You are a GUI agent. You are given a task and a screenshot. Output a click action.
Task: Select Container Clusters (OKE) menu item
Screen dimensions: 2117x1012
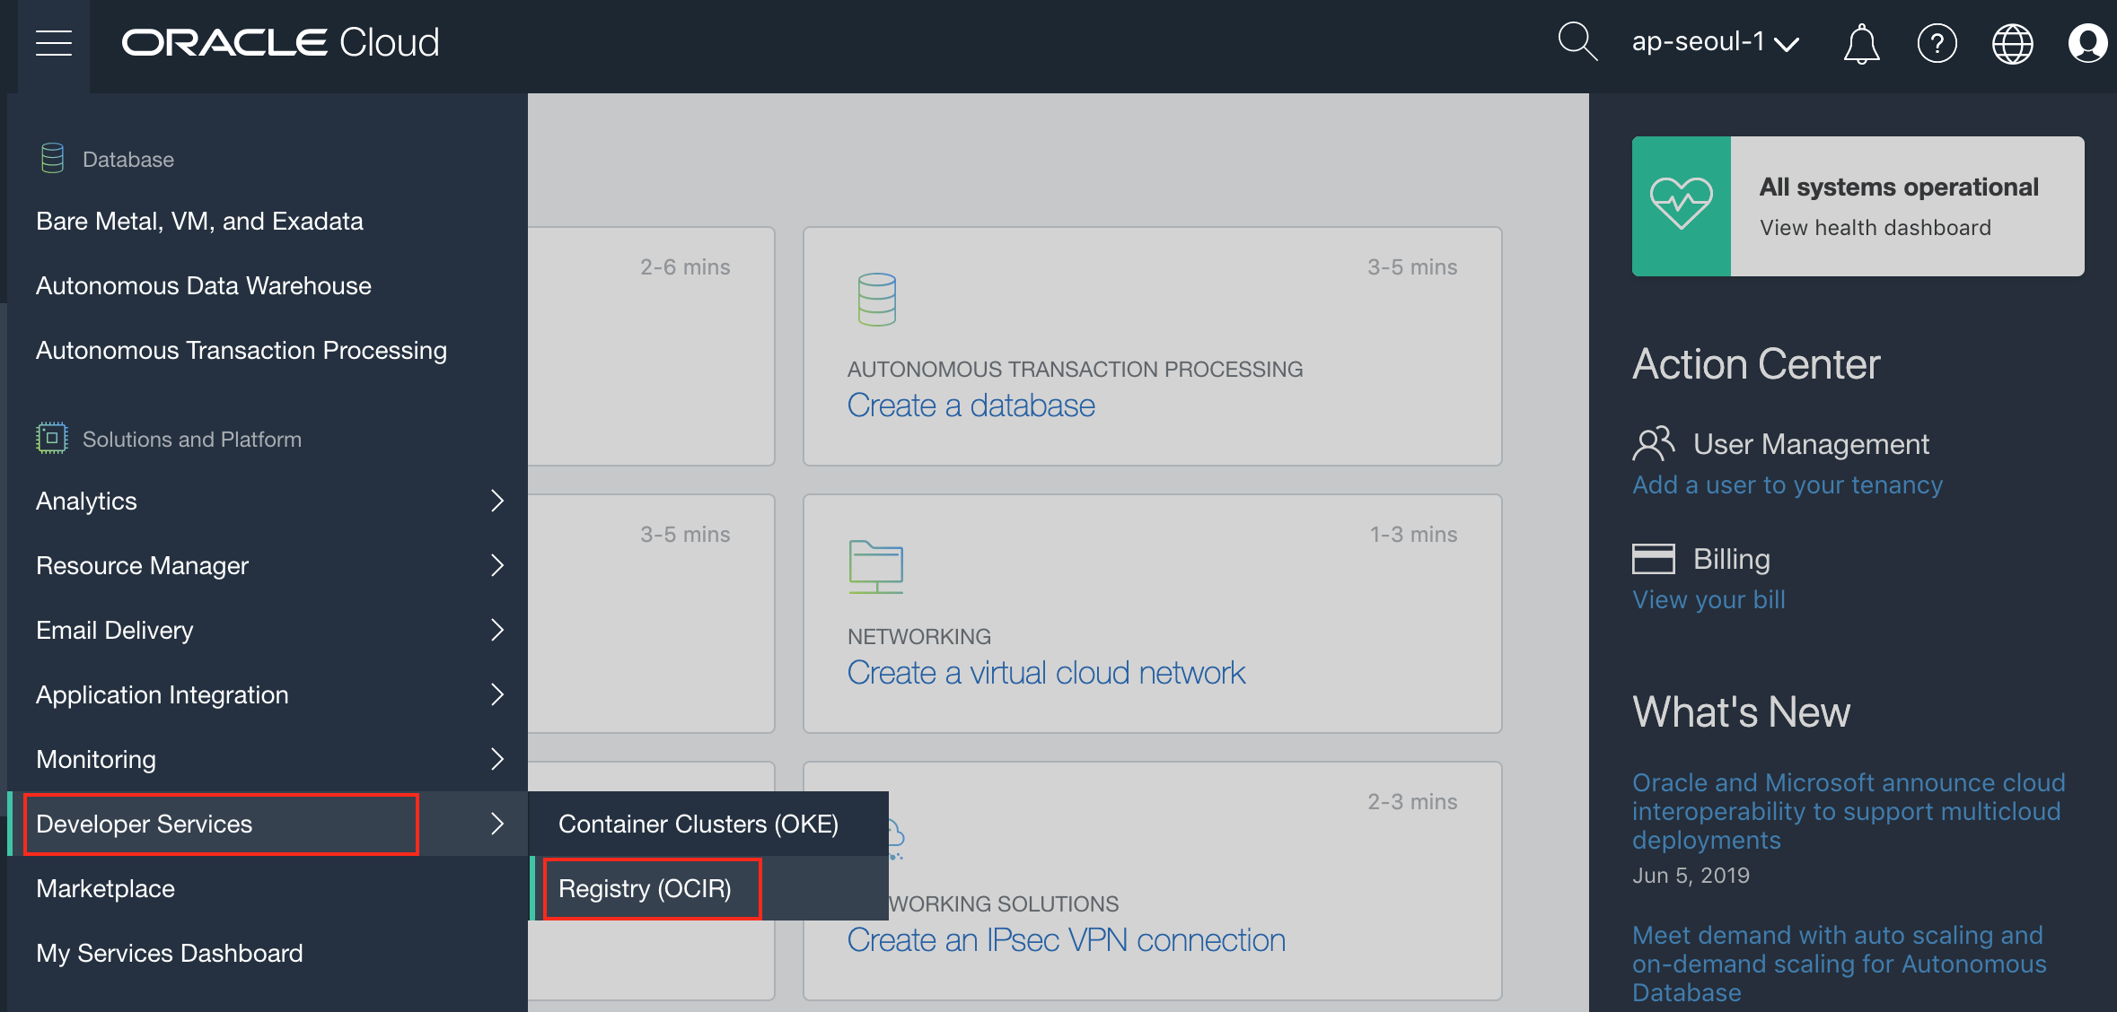698,824
